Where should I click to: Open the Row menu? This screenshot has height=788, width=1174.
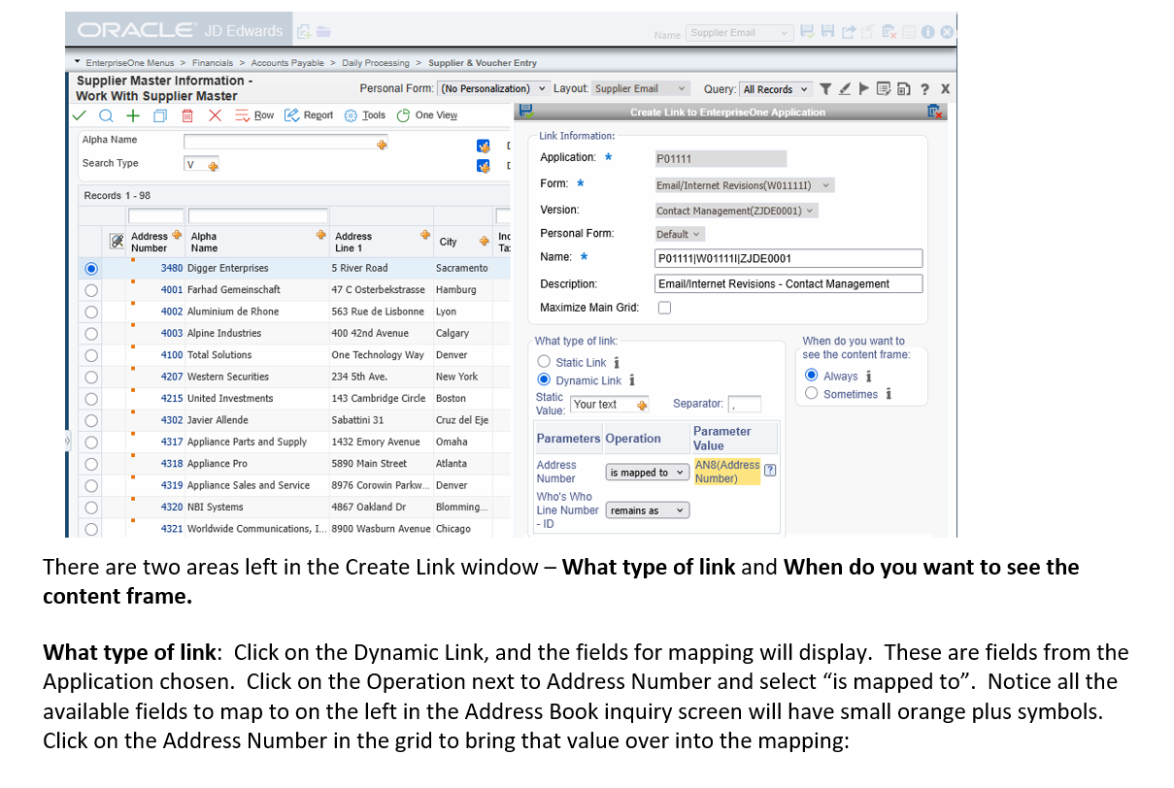[x=255, y=115]
